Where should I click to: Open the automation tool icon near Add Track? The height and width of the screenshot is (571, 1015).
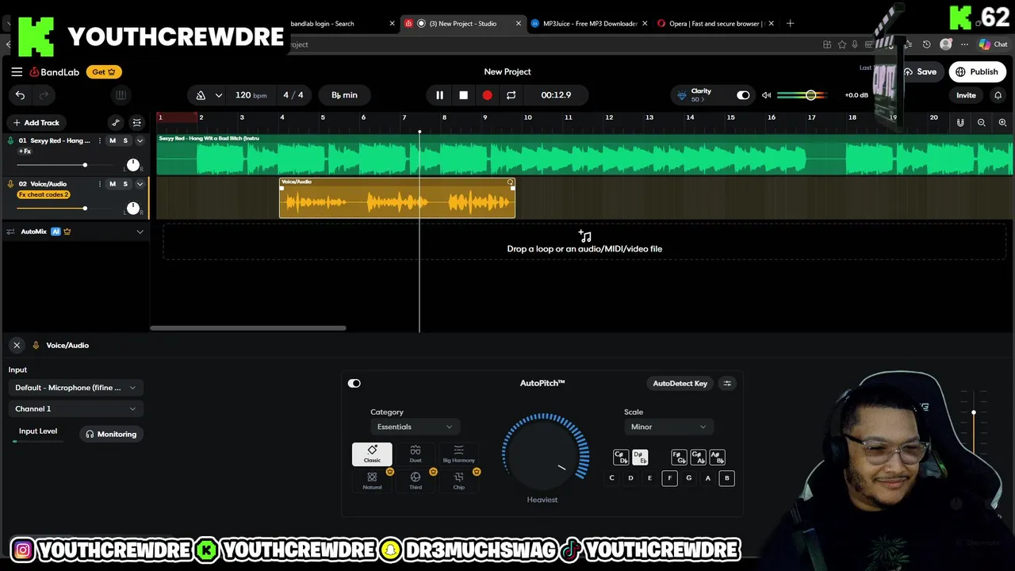click(116, 122)
